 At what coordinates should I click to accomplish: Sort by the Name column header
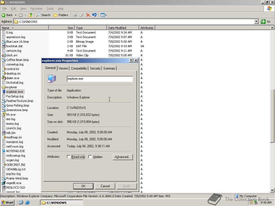(x=24, y=28)
